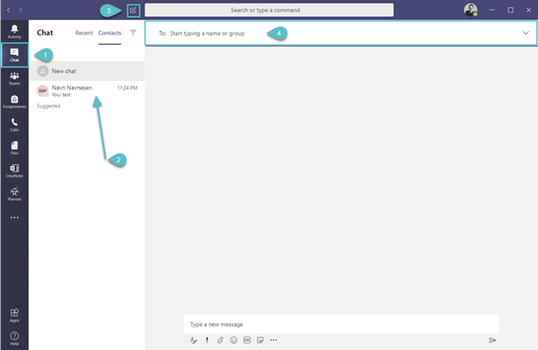Open Help from the sidebar
The width and height of the screenshot is (538, 350).
click(14, 338)
